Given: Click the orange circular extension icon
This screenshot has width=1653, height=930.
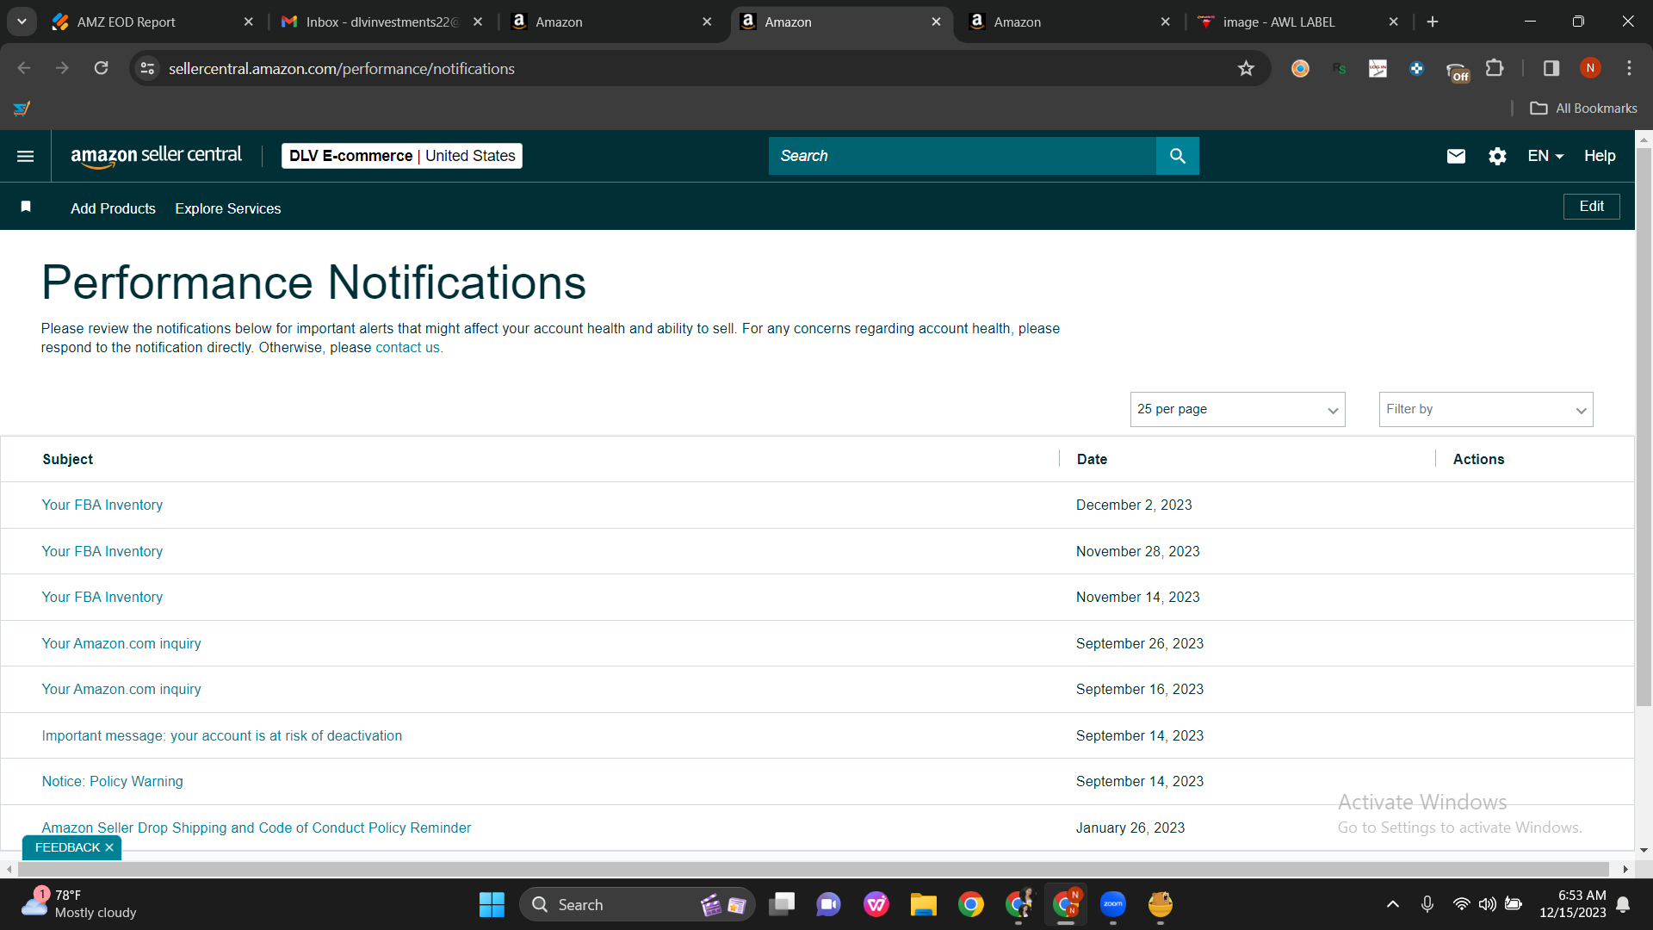Looking at the screenshot, I should (1300, 68).
